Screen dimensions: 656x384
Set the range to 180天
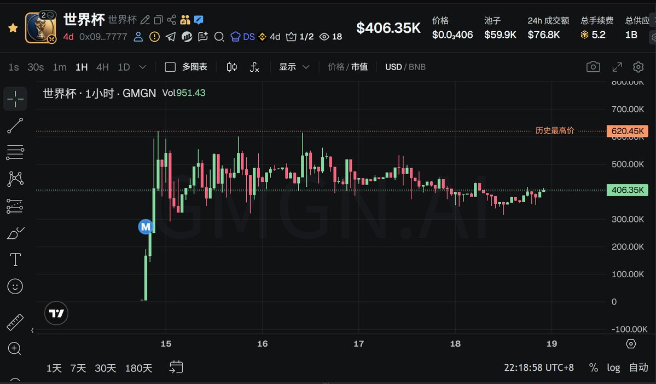pyautogui.click(x=138, y=368)
